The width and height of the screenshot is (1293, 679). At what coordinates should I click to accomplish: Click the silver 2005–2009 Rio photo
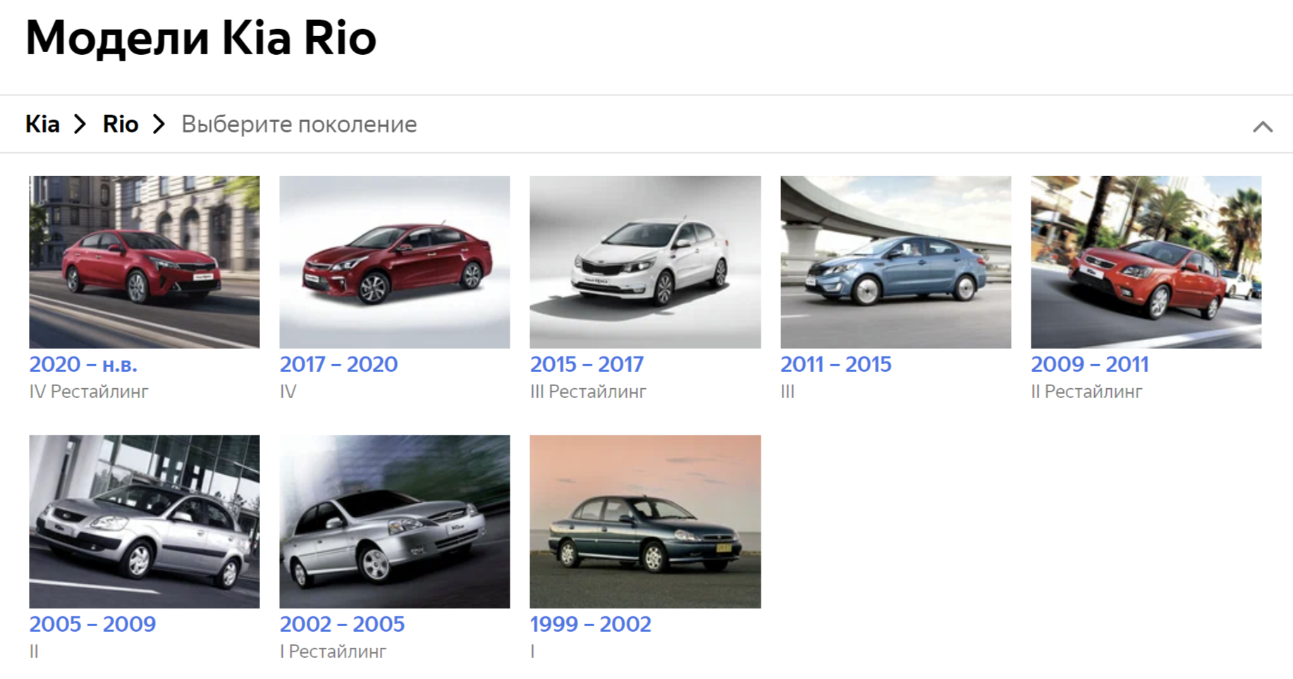(x=145, y=522)
